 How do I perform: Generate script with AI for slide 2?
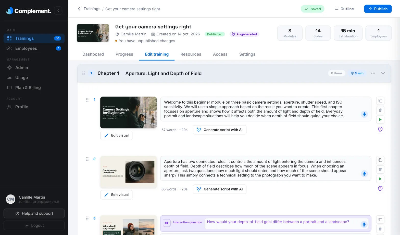pos(220,189)
